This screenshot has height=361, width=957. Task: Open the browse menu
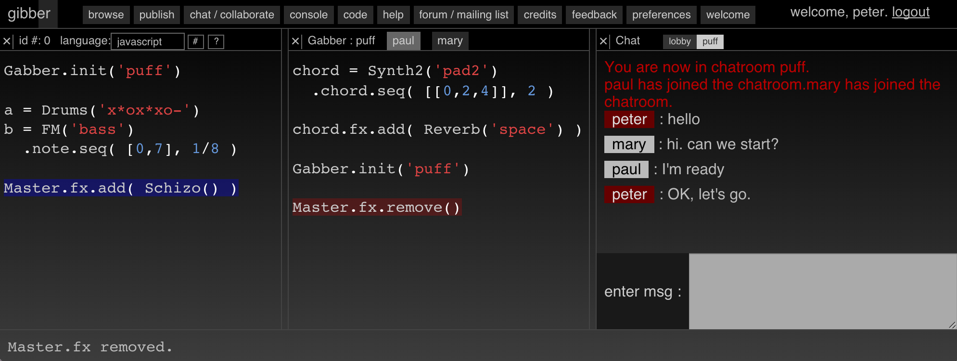pos(106,15)
